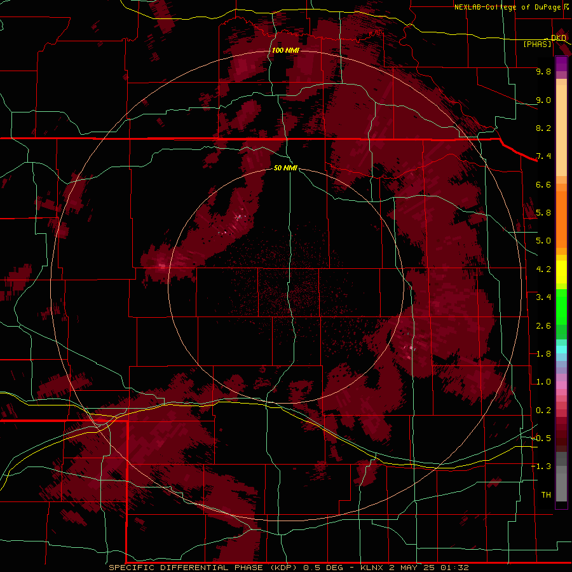Select the pink band of the color scale
Image resolution: width=572 pixels, height=572 pixels.
click(x=561, y=385)
